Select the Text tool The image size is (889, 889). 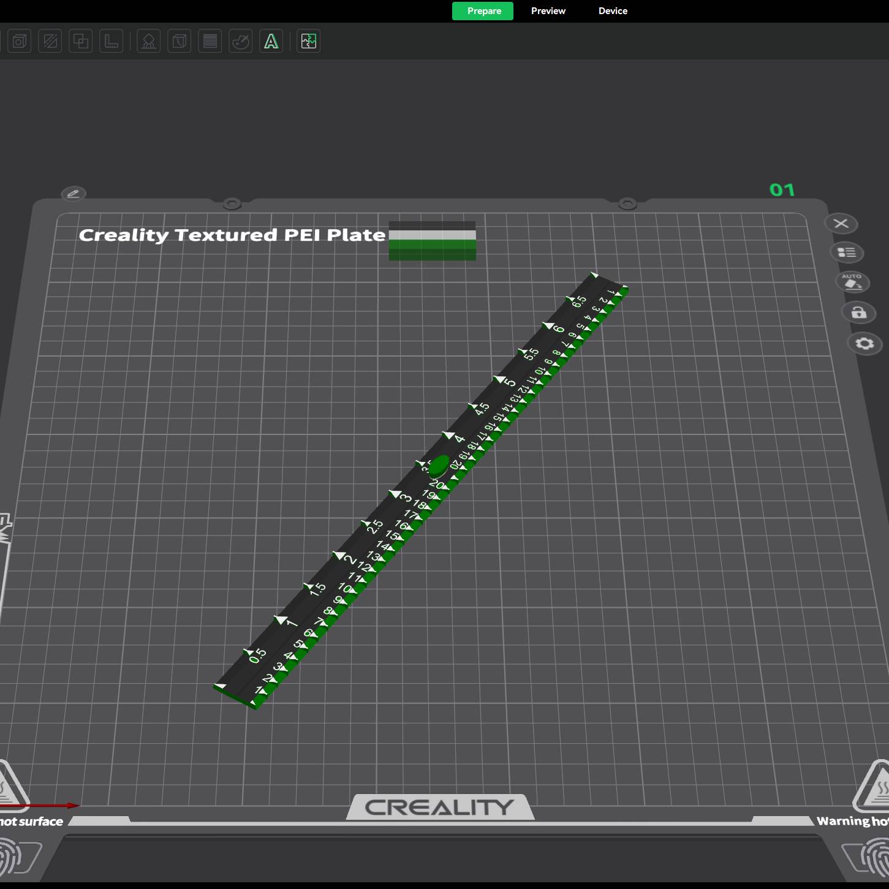coord(271,41)
